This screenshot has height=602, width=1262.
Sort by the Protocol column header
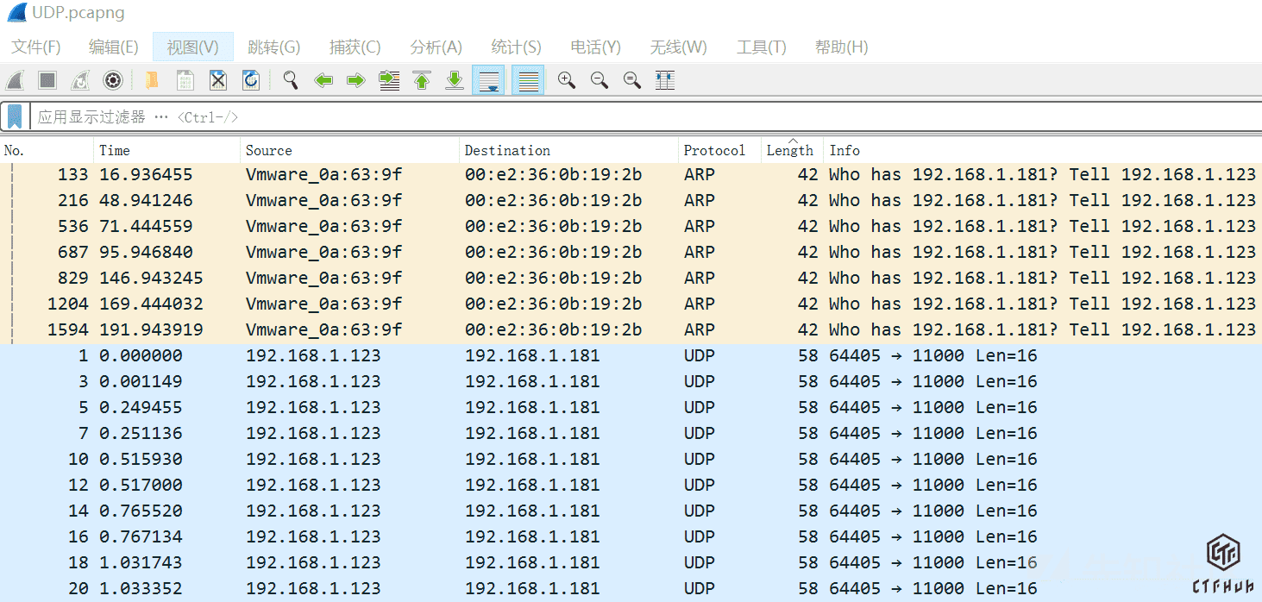[714, 150]
